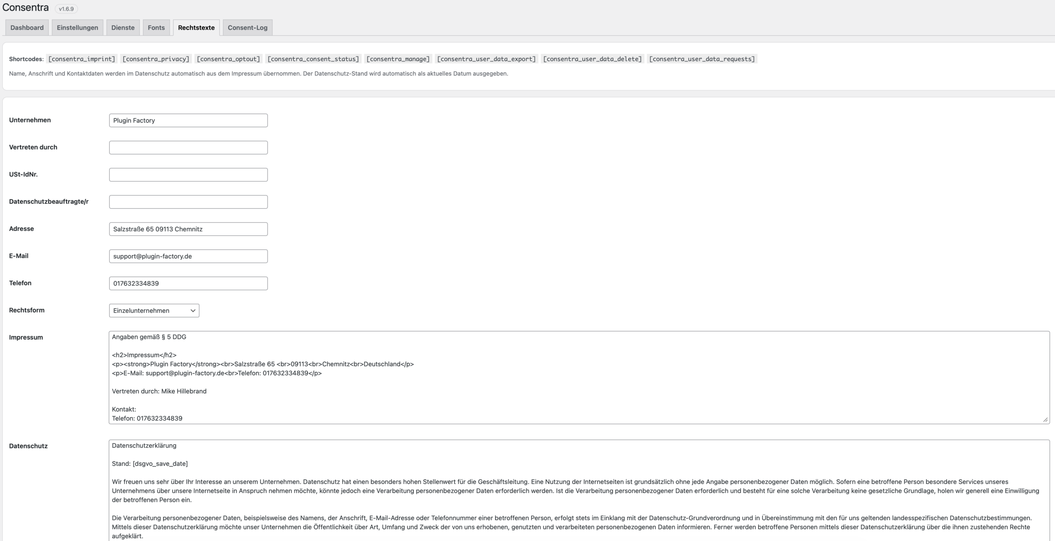Open the Dashboard tab
This screenshot has height=541, width=1055.
click(27, 28)
